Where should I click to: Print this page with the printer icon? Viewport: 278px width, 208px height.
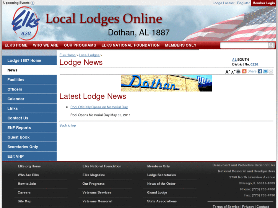click(x=238, y=71)
